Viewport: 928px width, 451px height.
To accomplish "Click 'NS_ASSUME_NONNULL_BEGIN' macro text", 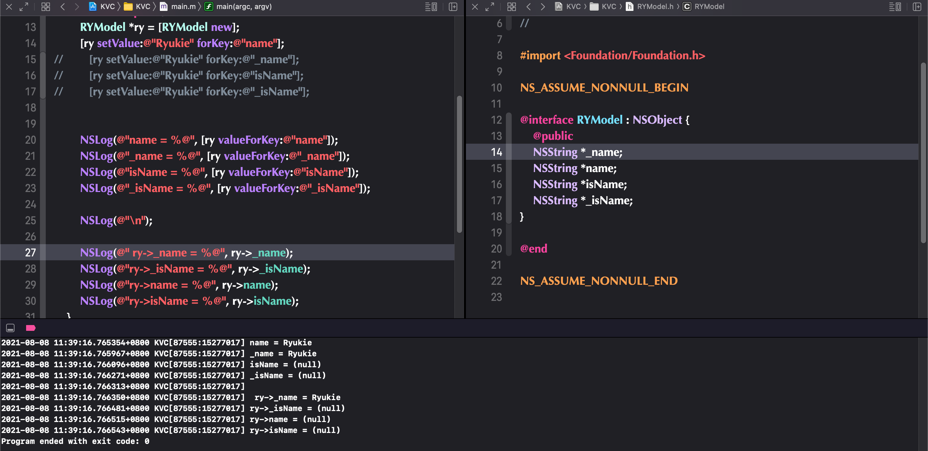I will click(x=604, y=88).
